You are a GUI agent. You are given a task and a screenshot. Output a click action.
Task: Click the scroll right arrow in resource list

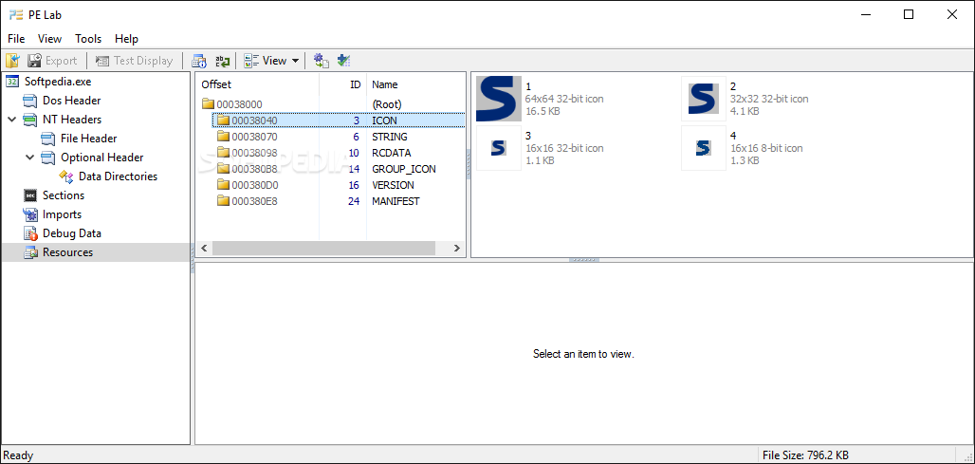457,249
